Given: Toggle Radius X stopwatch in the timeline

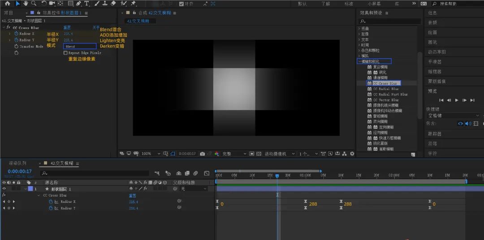Looking at the screenshot, I should pos(51,201).
